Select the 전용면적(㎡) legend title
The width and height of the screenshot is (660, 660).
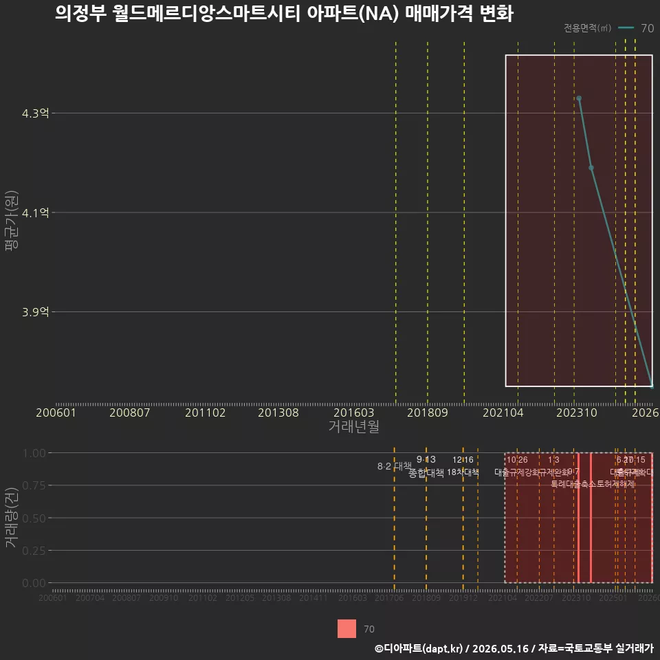point(587,28)
